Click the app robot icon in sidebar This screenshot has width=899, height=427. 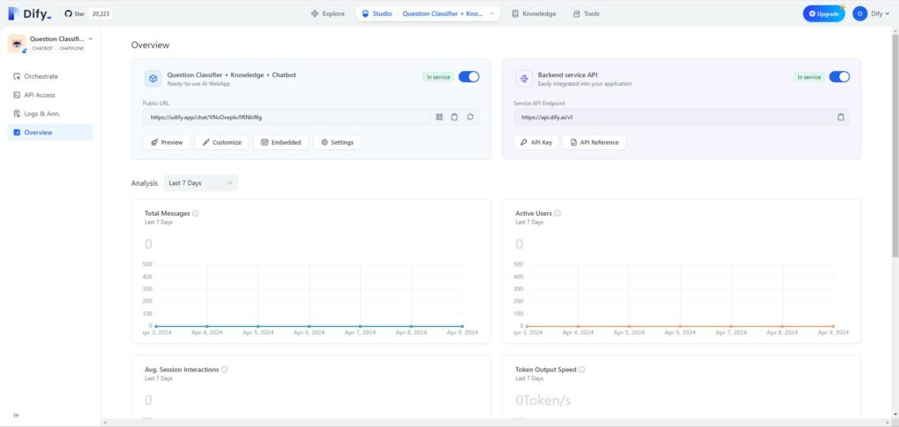click(x=17, y=44)
